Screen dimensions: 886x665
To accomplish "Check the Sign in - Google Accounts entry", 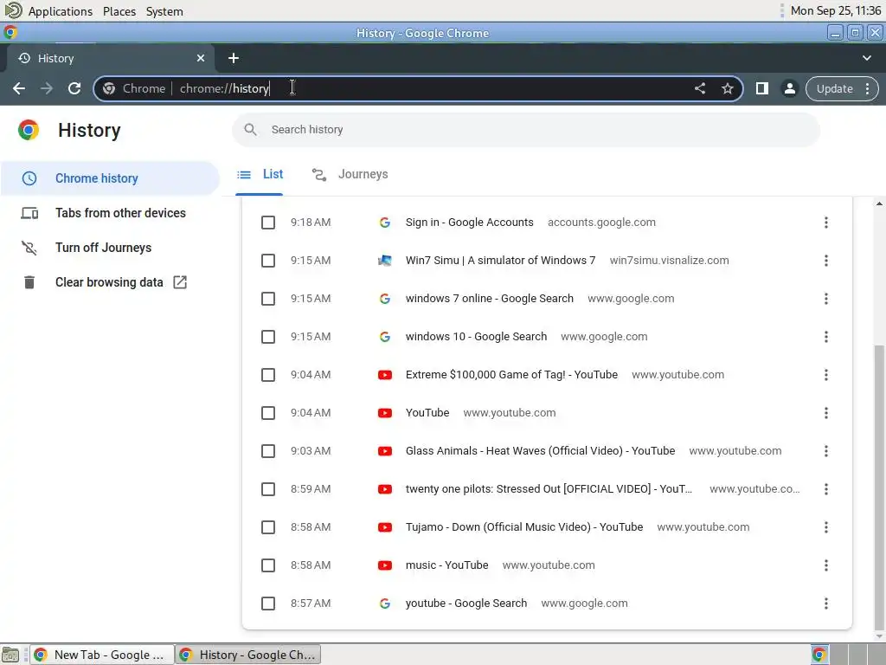I will (x=268, y=223).
